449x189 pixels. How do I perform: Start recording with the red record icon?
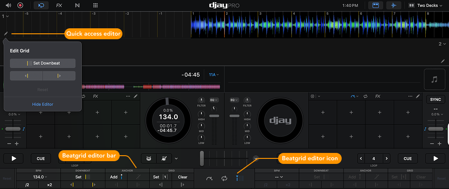tap(20, 5)
